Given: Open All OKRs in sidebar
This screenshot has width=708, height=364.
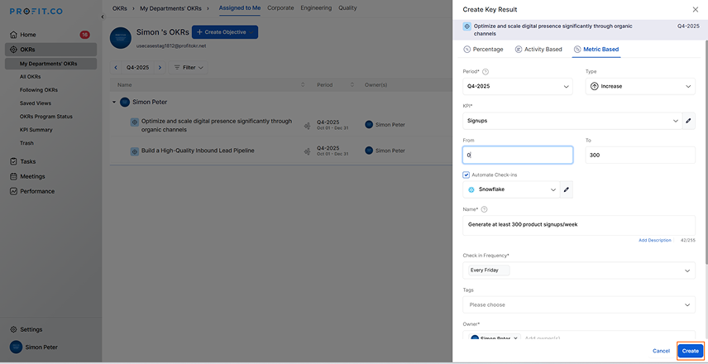Looking at the screenshot, I should pos(31,77).
